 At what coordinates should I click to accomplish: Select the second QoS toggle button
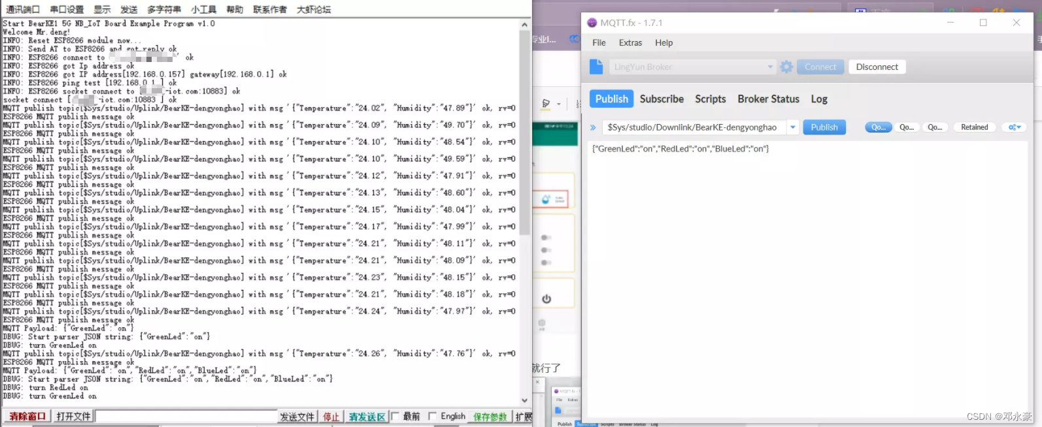pos(907,127)
